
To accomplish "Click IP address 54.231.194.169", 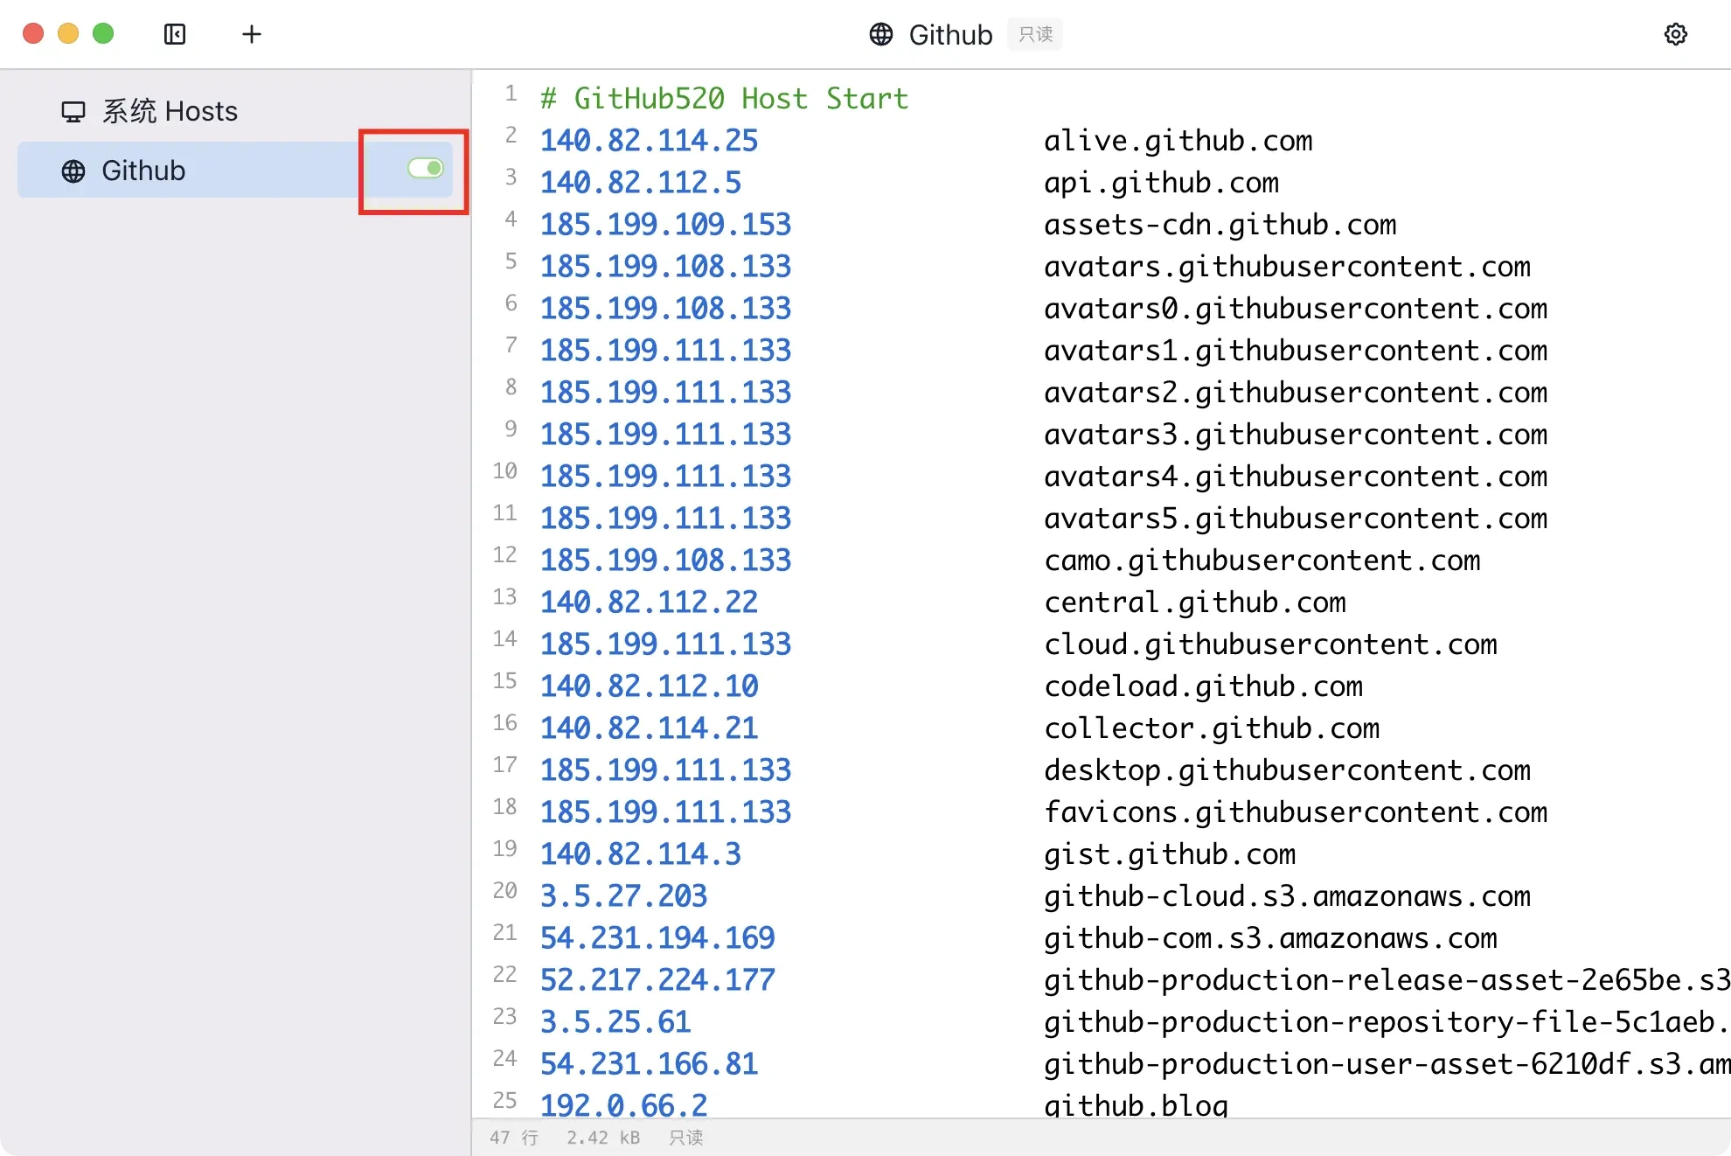I will tap(657, 937).
